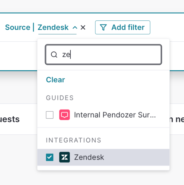The image size is (184, 185).
Task: Click the GUIDES section header
Action: pos(60,98)
